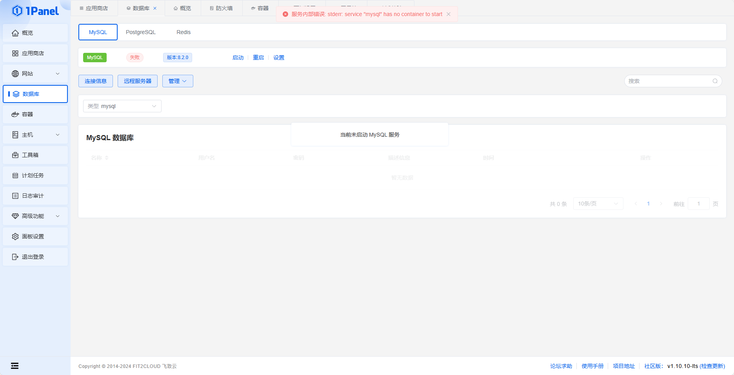Select the MySQL database tab
Viewport: 734px width, 375px height.
tap(98, 32)
